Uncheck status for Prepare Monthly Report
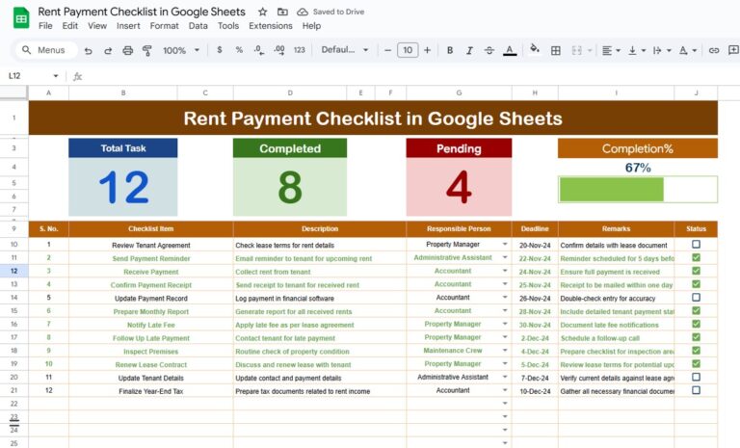Viewport: 740px width, 448px height. (x=696, y=310)
